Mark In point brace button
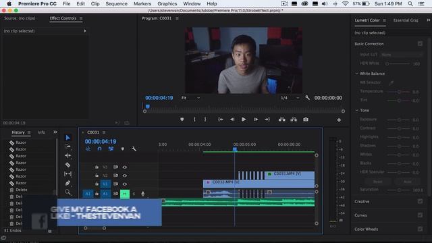This screenshot has height=243, width=432. coord(194,119)
